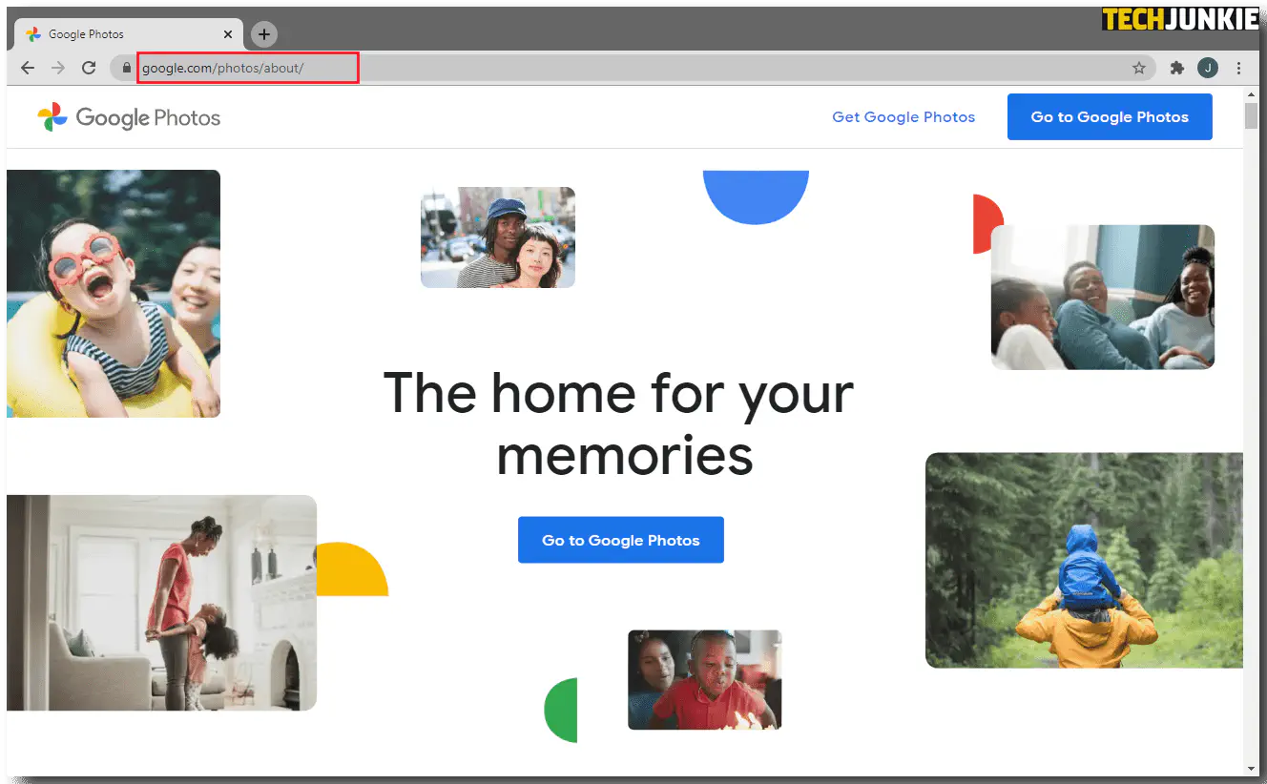Click the browser forward arrow
The height and width of the screenshot is (784, 1267).
tap(58, 68)
